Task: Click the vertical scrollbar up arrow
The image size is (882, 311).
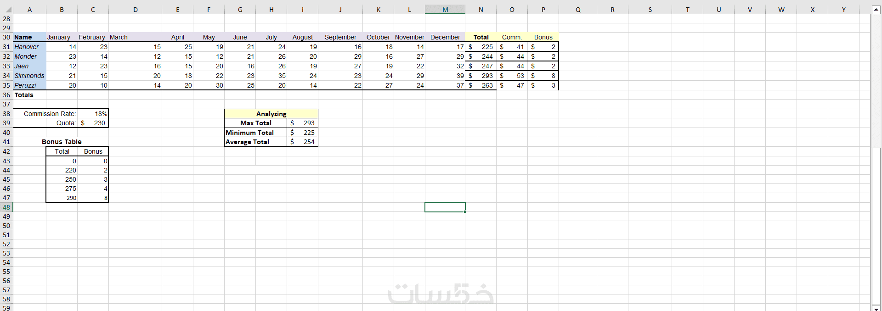Action: point(876,10)
